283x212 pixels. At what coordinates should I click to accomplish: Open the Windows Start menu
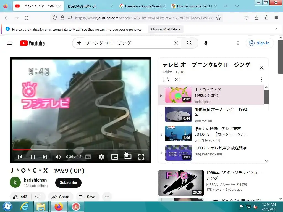pyautogui.click(x=7, y=206)
